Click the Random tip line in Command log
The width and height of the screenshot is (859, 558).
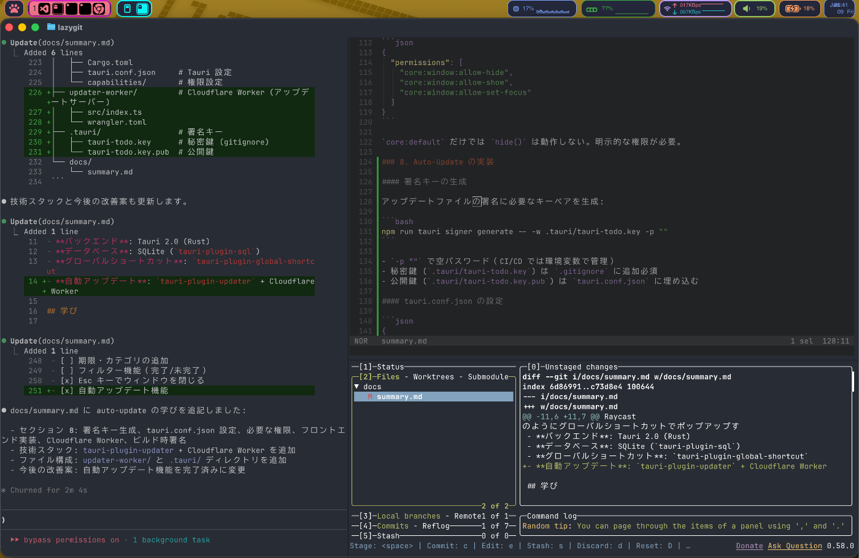click(684, 526)
